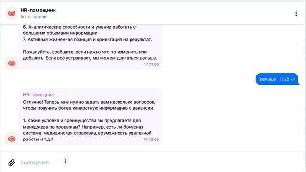Click the checkmark on the дальше message

[x=293, y=79]
